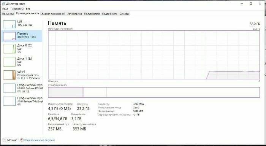Switch to Журнал приложений tab
Viewport: 266px width, 146px height.
(53, 14)
